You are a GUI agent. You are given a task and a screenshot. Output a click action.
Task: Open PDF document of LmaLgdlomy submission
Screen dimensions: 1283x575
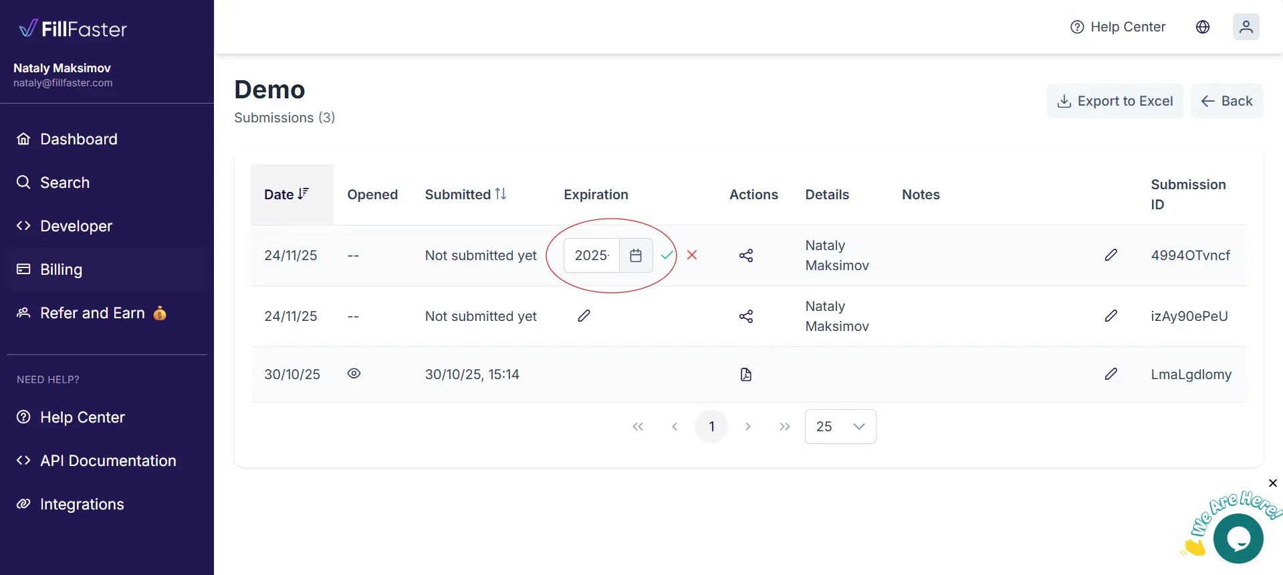coord(746,374)
